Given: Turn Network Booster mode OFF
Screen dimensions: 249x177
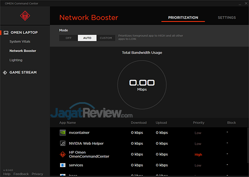Looking at the screenshot, I should tap(68, 38).
